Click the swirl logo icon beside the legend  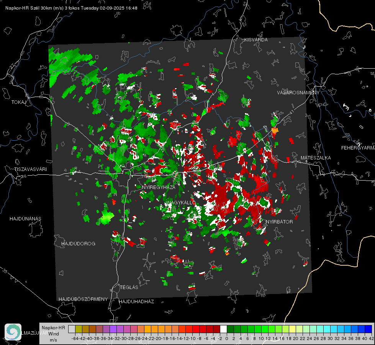(x=13, y=332)
